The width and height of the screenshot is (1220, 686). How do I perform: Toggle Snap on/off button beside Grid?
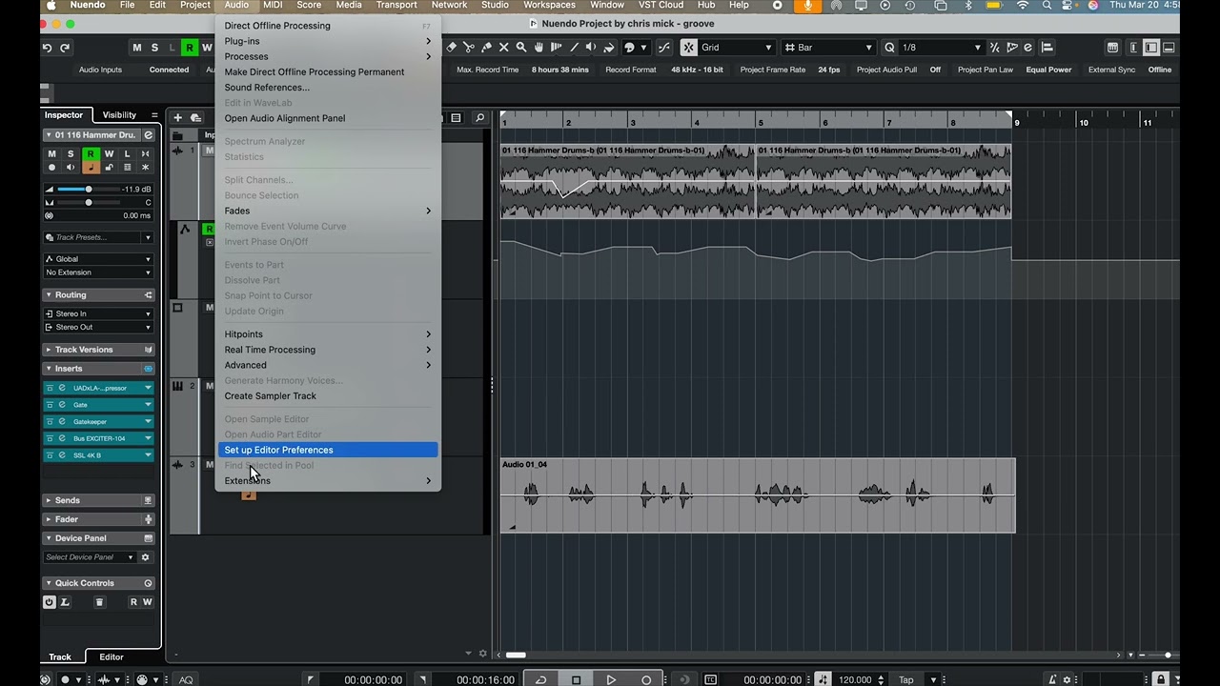pos(689,48)
